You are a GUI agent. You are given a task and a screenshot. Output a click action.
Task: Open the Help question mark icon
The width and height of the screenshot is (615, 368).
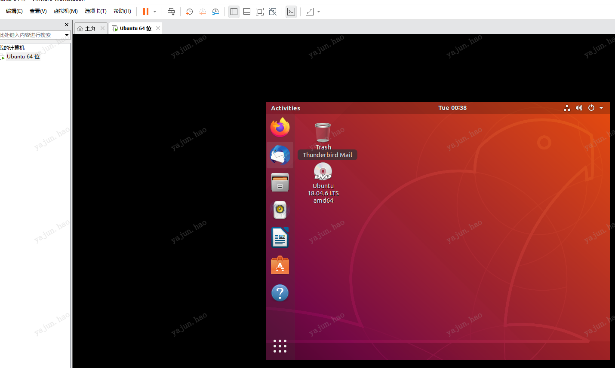pyautogui.click(x=280, y=293)
